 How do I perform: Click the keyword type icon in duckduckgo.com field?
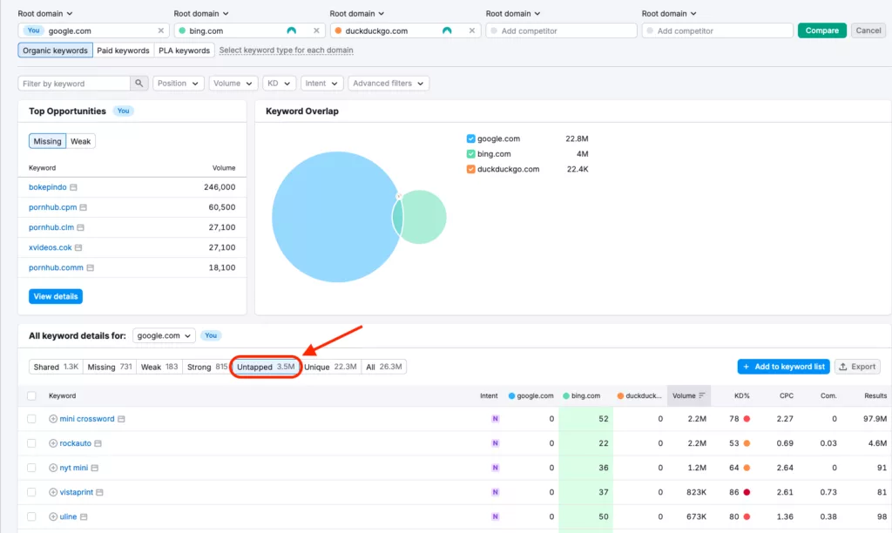(x=447, y=30)
